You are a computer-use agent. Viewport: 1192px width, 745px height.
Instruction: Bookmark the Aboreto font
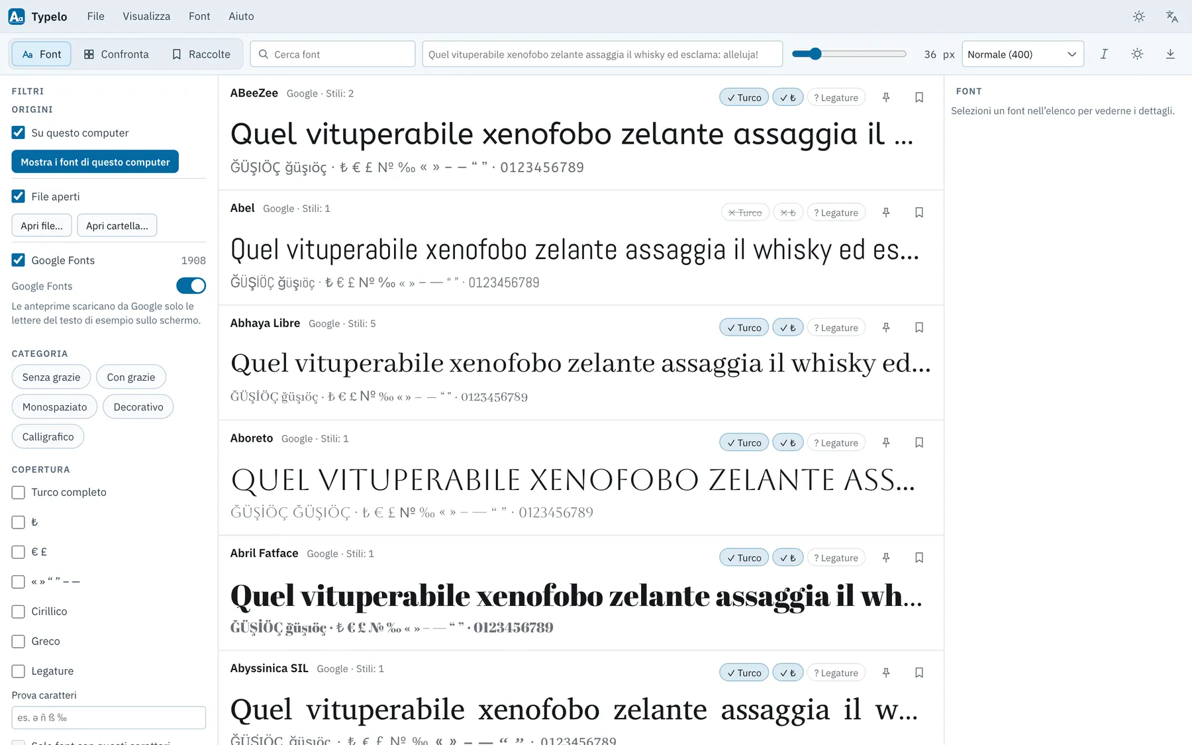(919, 442)
